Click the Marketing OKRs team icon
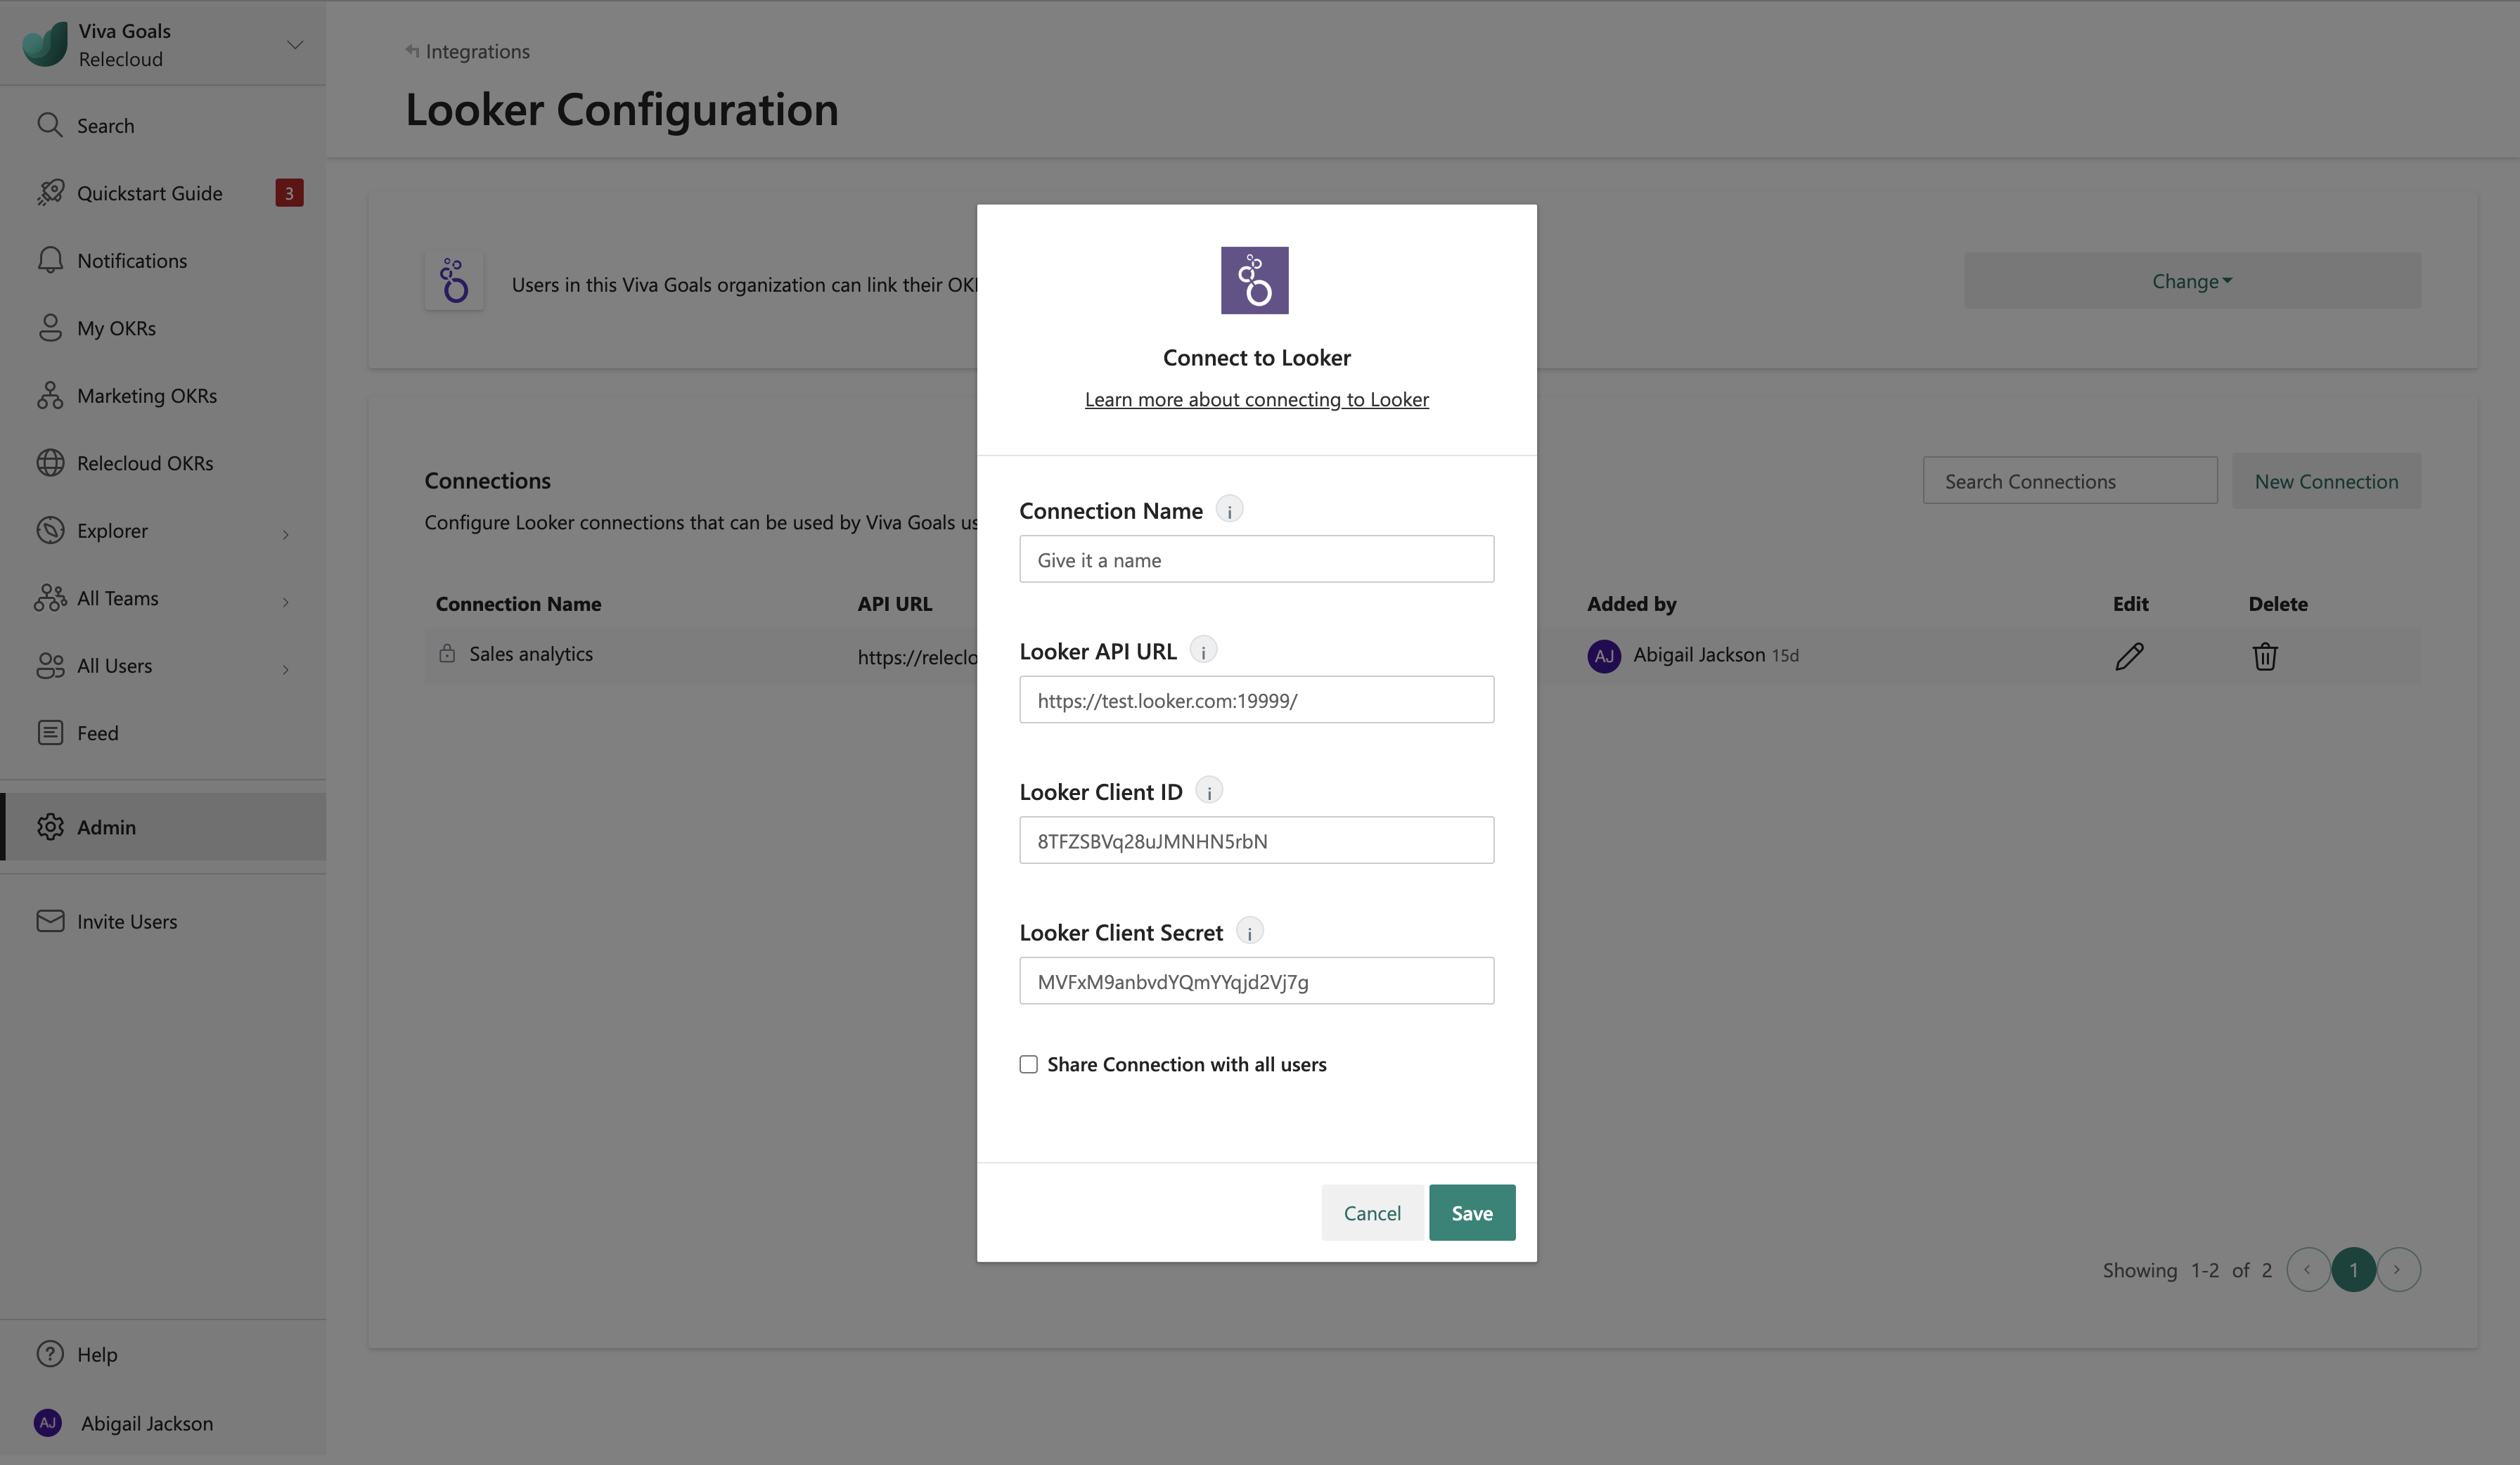This screenshot has width=2520, height=1465. pyautogui.click(x=50, y=395)
